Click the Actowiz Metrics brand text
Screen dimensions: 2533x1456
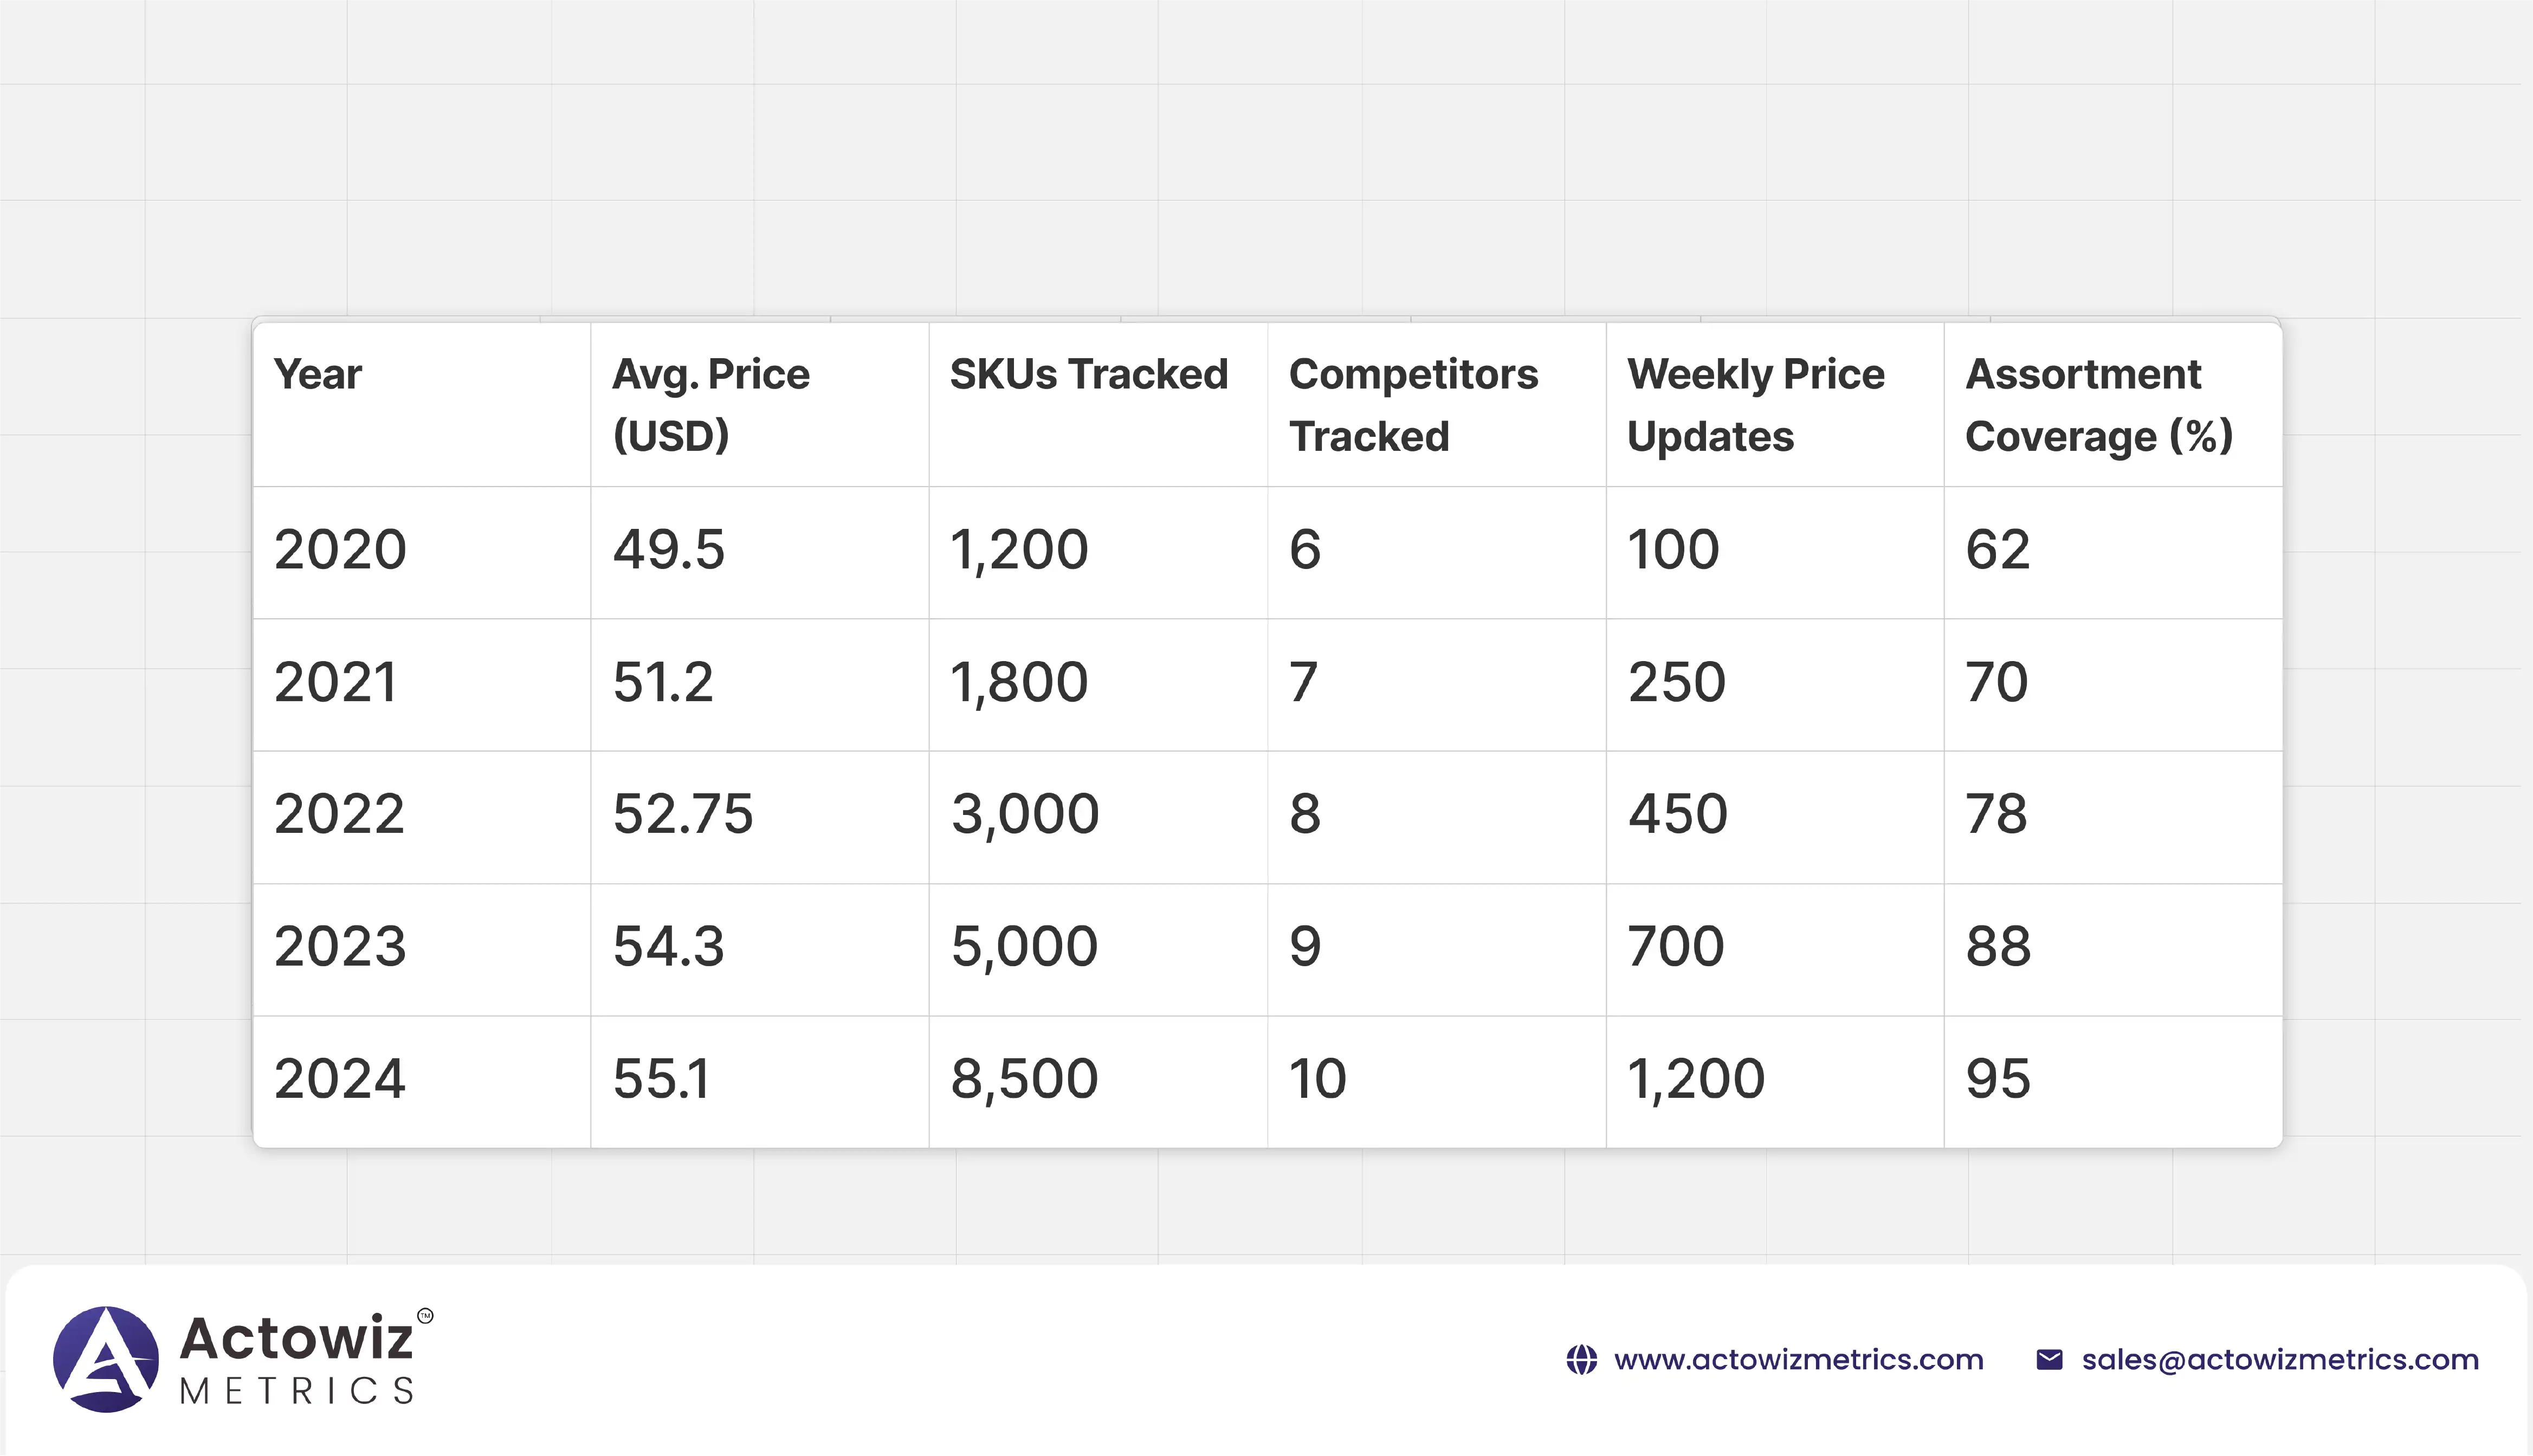pos(297,1359)
